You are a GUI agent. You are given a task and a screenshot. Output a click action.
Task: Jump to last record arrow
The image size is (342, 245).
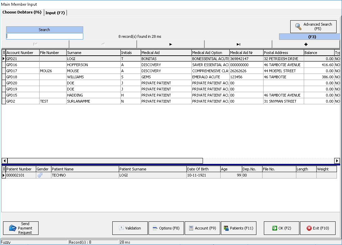tap(238, 44)
